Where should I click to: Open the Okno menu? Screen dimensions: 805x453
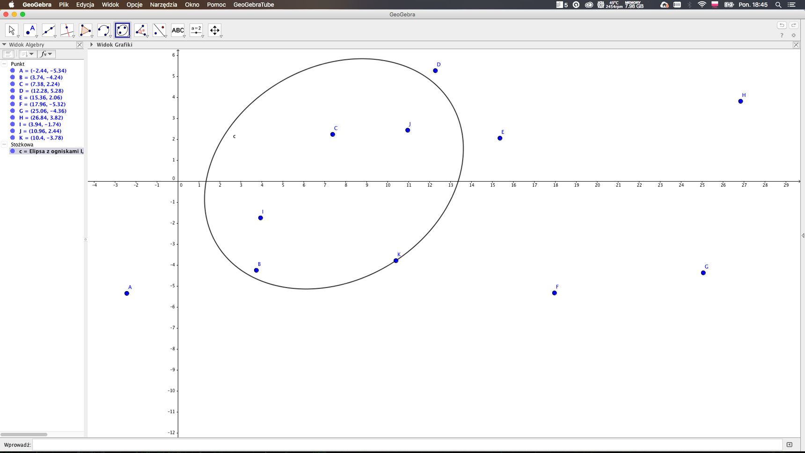click(x=192, y=5)
